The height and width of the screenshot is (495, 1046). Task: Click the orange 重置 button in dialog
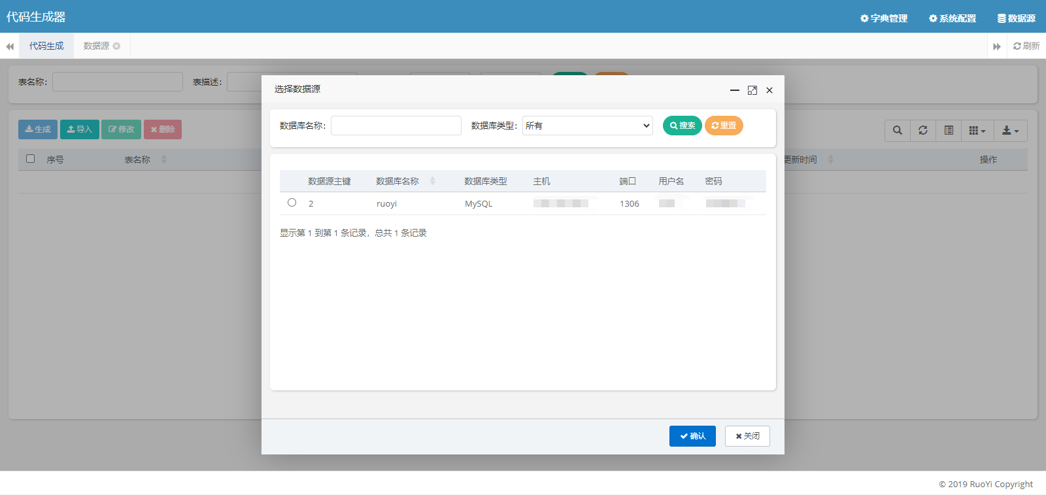pos(724,126)
